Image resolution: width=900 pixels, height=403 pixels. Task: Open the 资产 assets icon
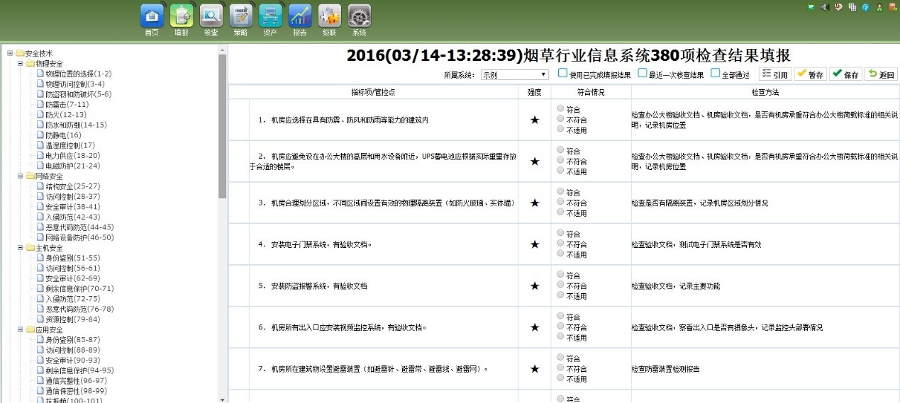[x=270, y=16]
